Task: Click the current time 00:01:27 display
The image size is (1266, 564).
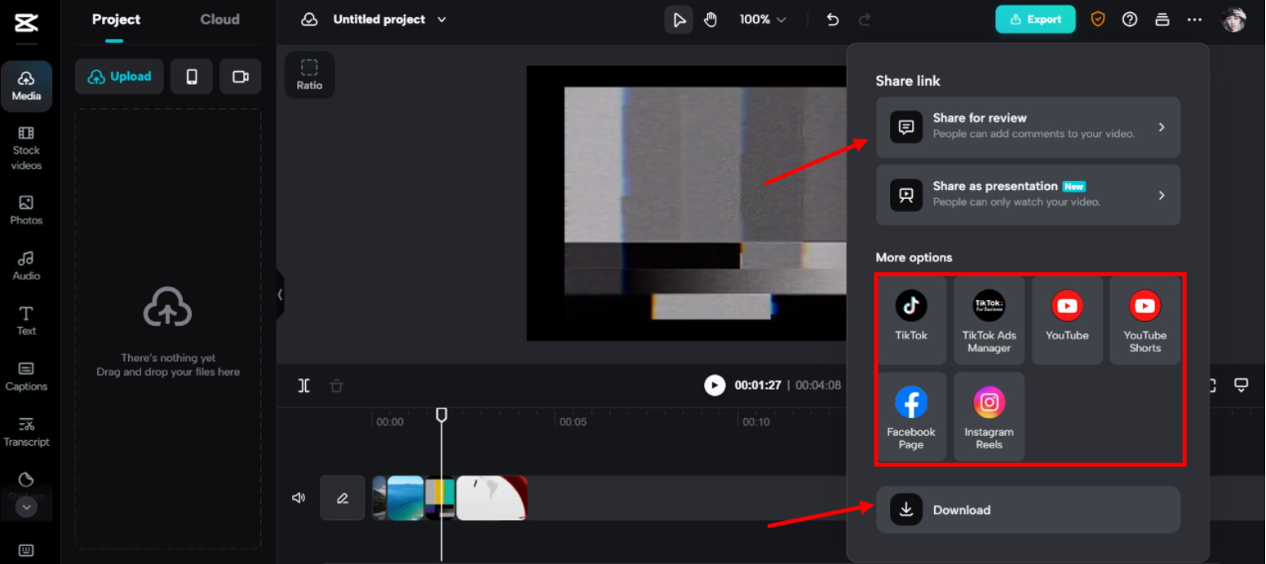Action: (x=758, y=386)
